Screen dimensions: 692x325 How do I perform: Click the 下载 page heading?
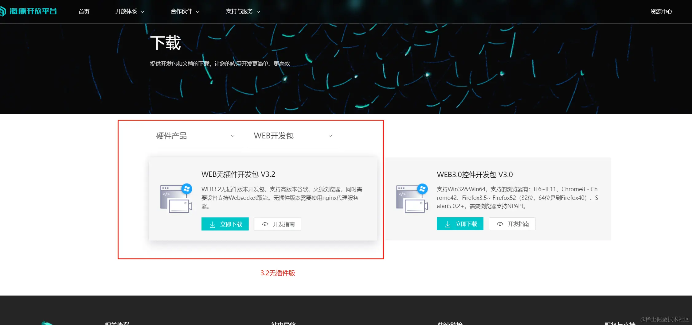coord(166,43)
